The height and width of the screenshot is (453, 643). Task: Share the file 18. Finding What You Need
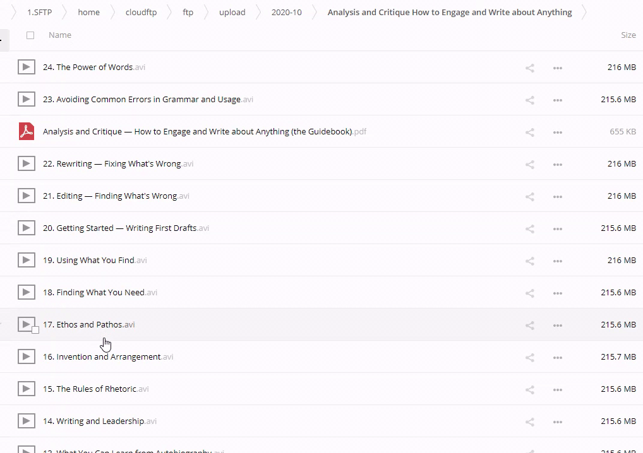(530, 293)
